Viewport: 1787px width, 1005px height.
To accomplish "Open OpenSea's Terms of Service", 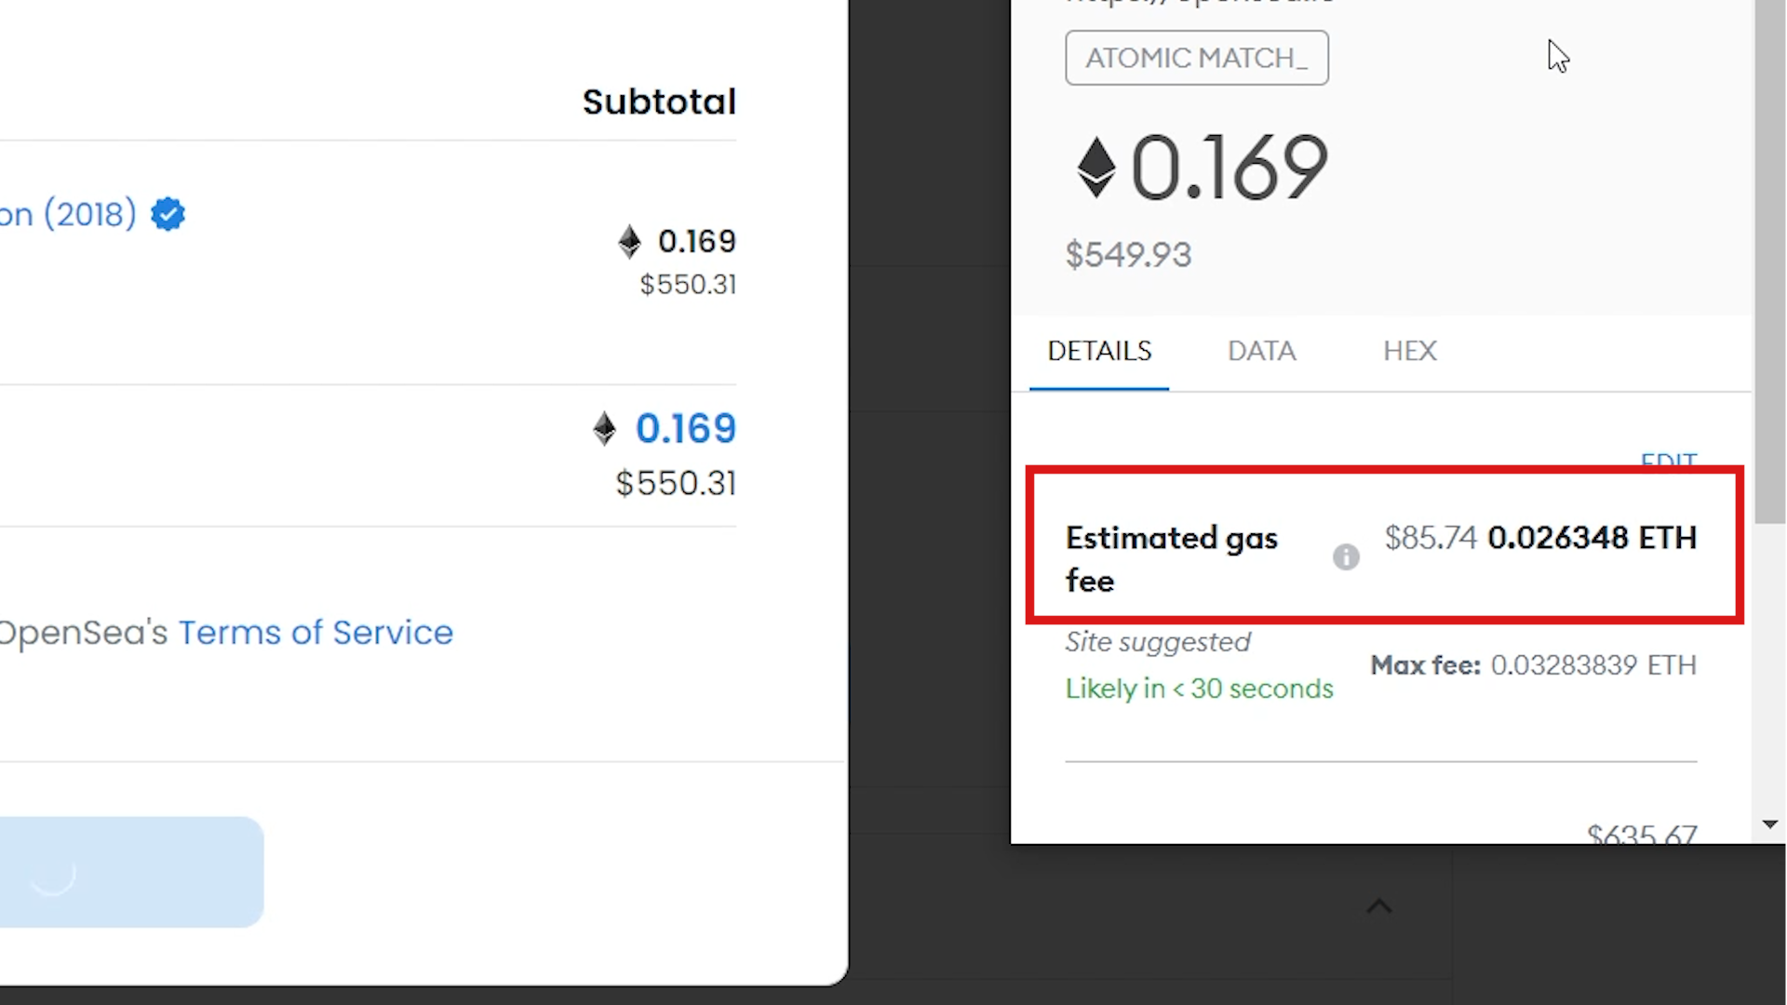I will [x=315, y=632].
